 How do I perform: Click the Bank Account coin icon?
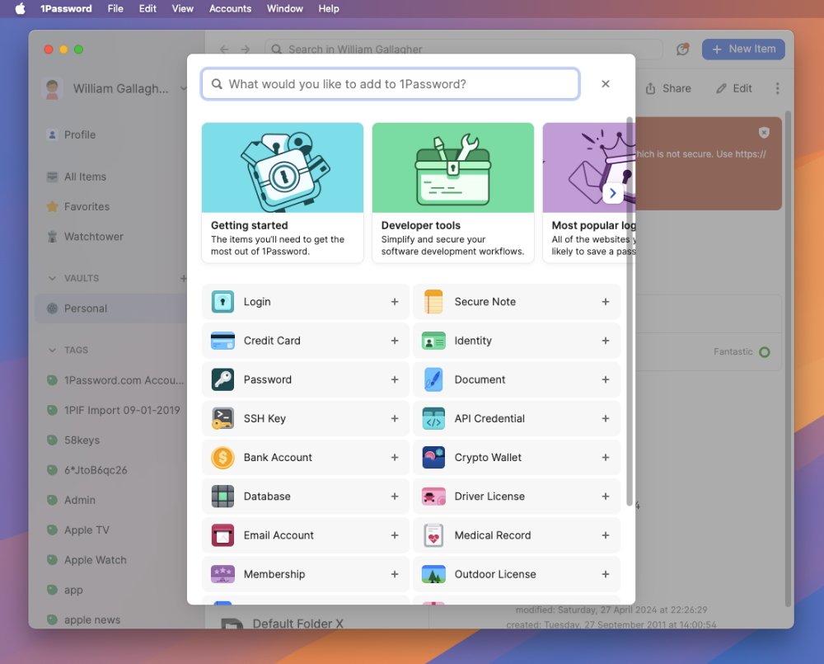tap(222, 457)
